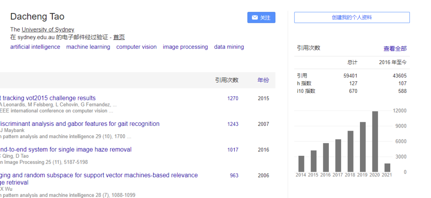Click the envelope Follow (关注) button
Image resolution: width=431 pixels, height=198 pixels.
[261, 18]
